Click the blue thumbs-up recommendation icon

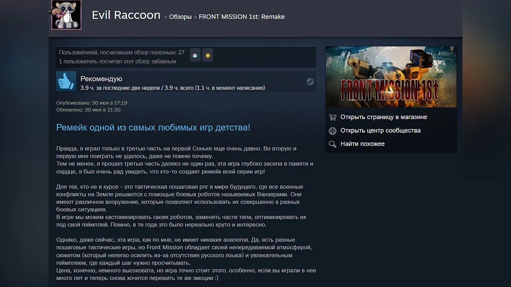(66, 81)
